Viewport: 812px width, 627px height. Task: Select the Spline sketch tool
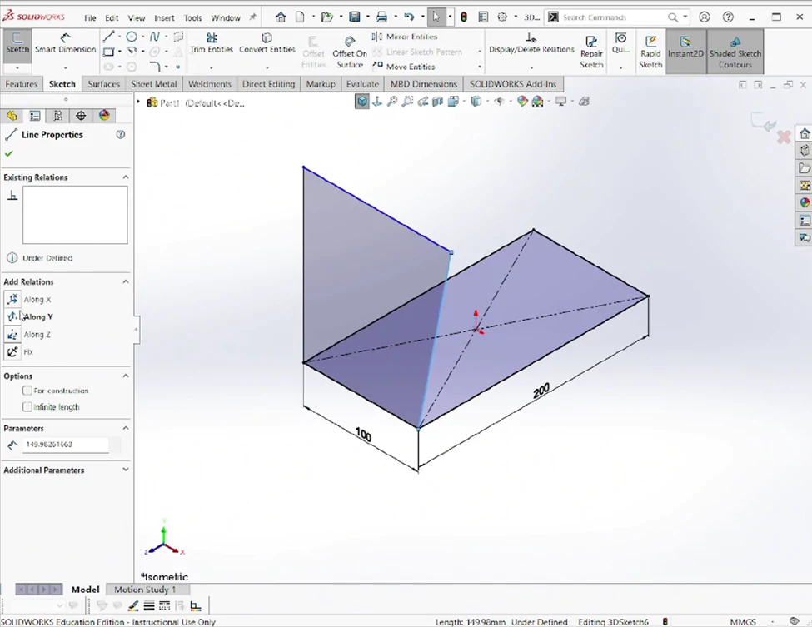pyautogui.click(x=154, y=37)
